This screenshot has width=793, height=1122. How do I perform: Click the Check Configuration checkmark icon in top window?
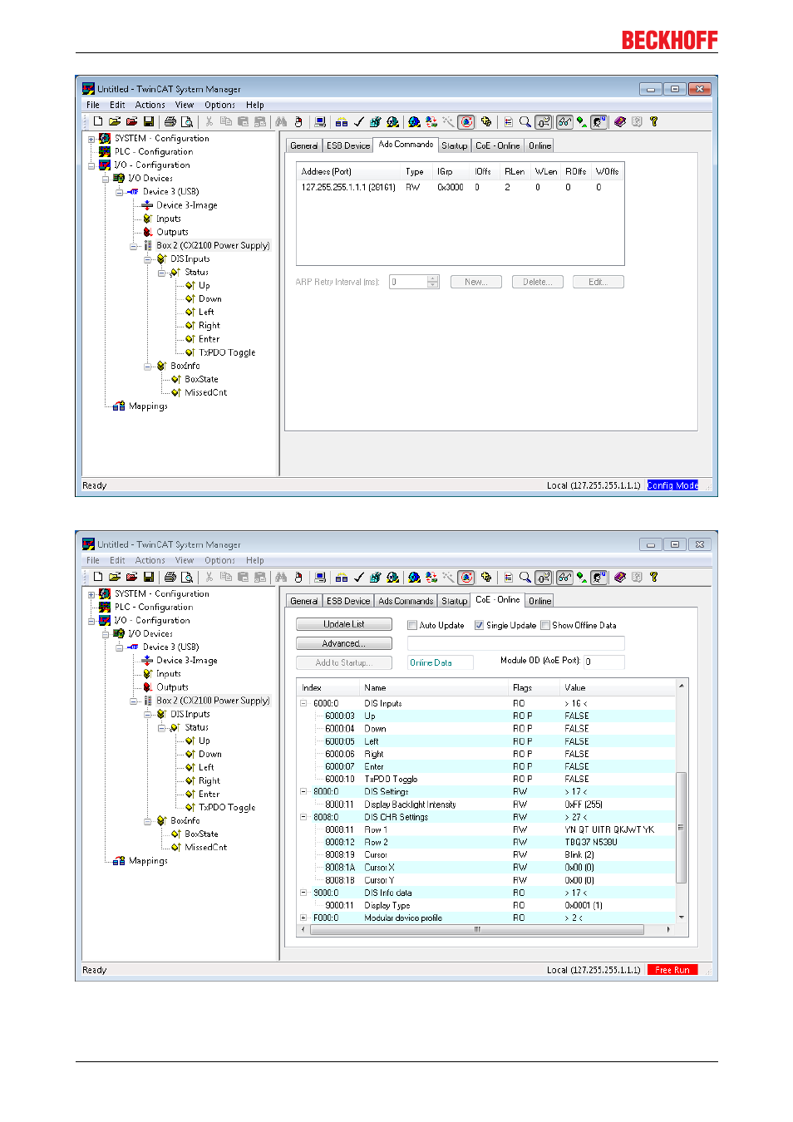[x=359, y=121]
